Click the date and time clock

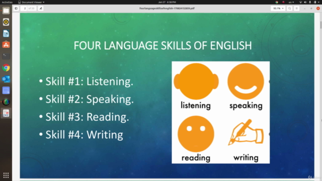pyautogui.click(x=167, y=2)
